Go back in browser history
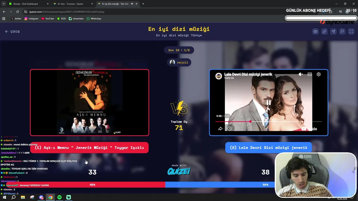358x201 pixels. (4, 12)
